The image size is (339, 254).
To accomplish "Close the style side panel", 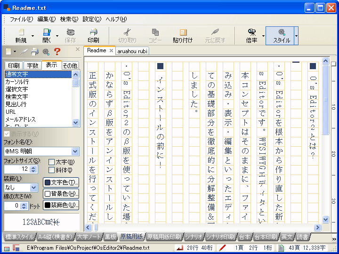I will click(78, 49).
